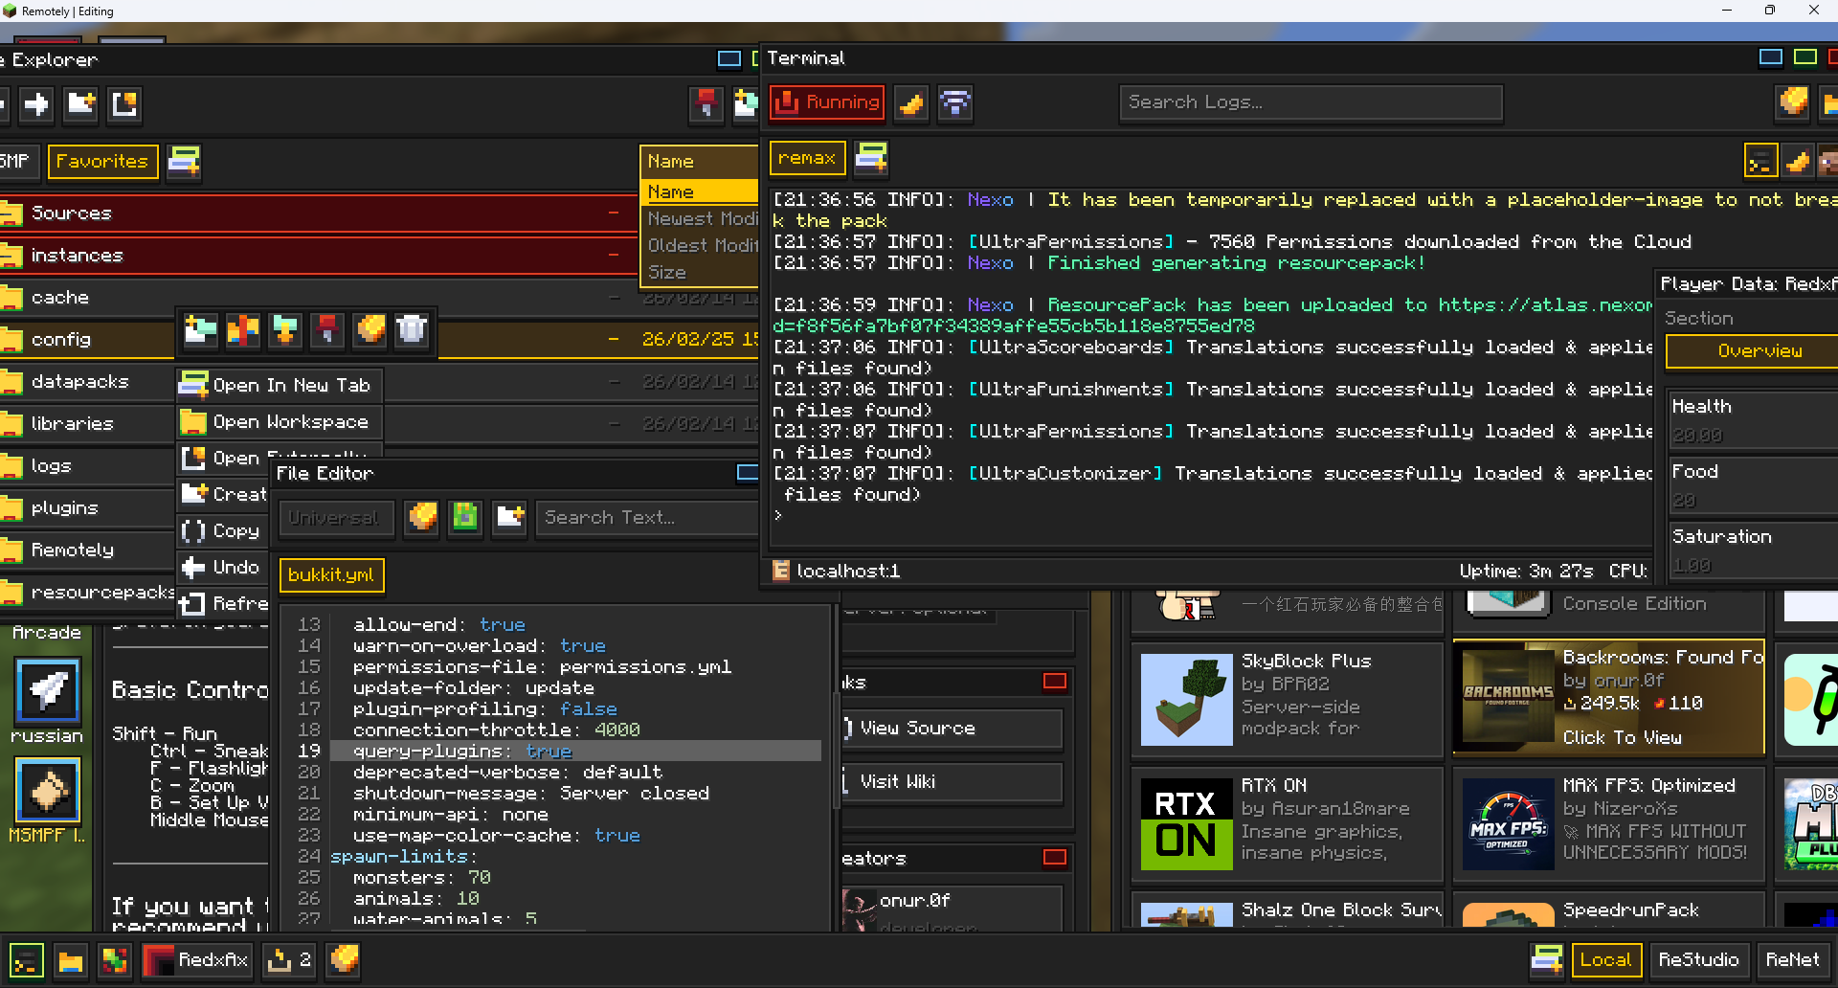This screenshot has width=1838, height=988.
Task: Click the tab stack icon left of Local
Action: [x=1546, y=959]
